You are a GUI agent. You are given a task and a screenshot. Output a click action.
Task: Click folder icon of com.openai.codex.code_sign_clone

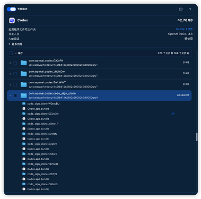[23, 96]
